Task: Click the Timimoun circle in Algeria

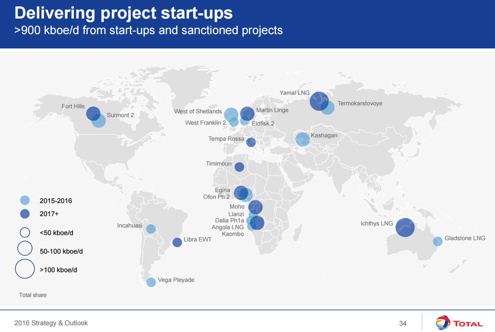Action: pos(239,167)
